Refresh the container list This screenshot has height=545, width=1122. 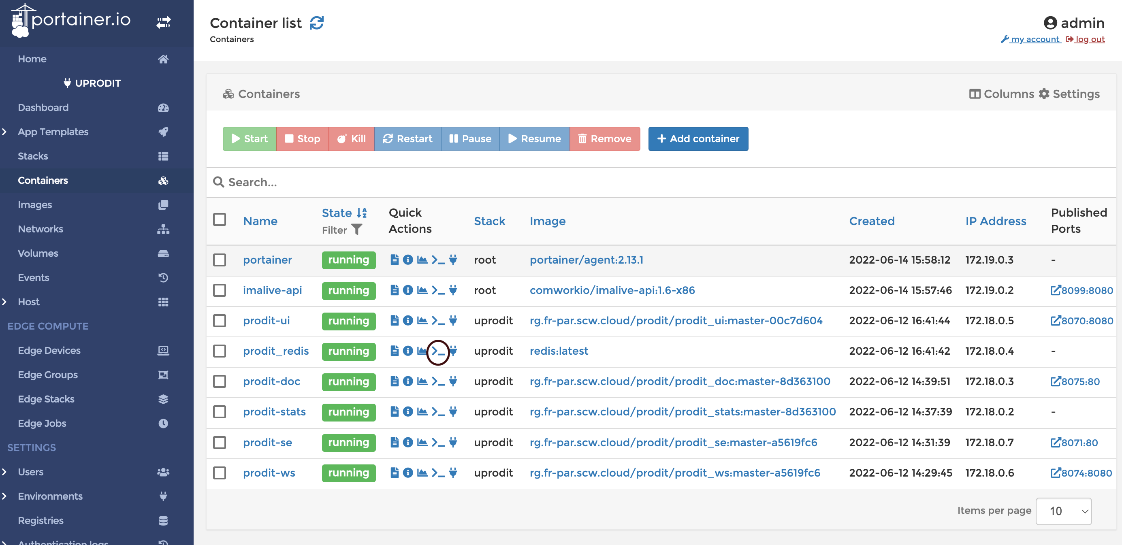(317, 23)
